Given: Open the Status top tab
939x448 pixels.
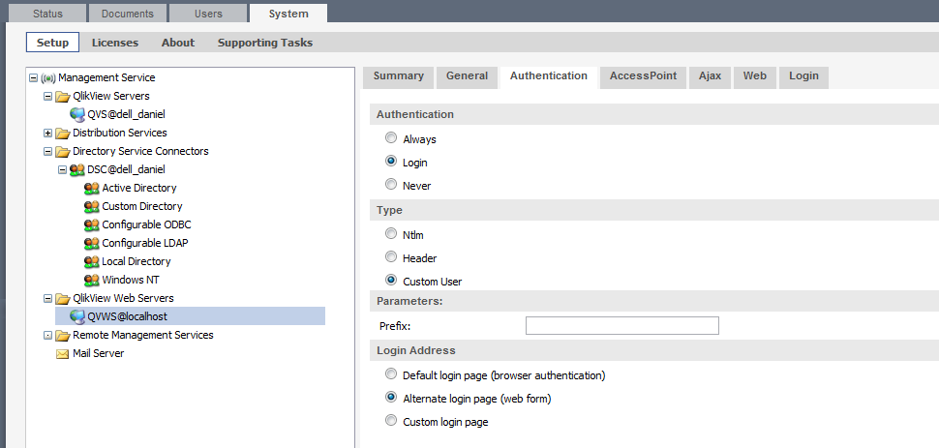Looking at the screenshot, I should [x=47, y=14].
